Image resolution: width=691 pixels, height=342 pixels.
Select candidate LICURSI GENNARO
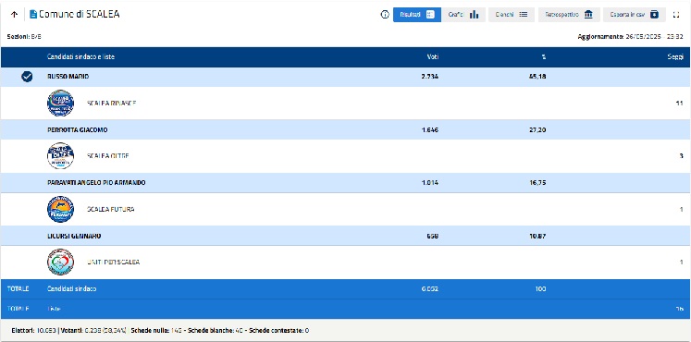74,236
